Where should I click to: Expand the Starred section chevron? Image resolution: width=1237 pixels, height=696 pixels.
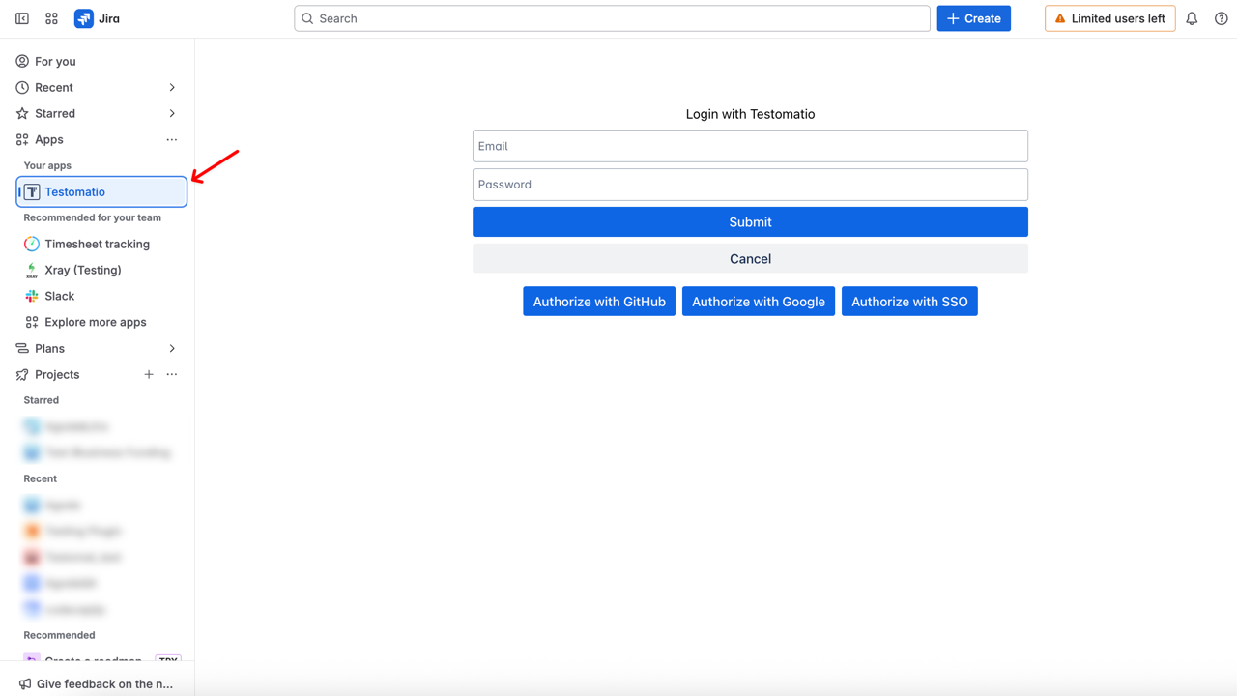click(x=172, y=113)
